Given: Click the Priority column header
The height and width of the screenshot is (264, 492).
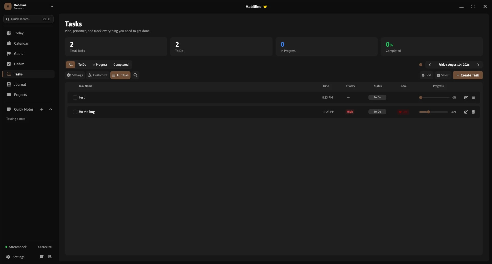Looking at the screenshot, I should [350, 86].
